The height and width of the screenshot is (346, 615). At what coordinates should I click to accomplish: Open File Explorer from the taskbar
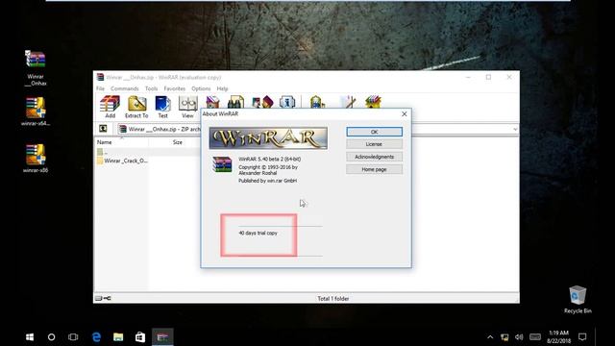tap(118, 337)
